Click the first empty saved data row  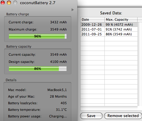[109, 39]
